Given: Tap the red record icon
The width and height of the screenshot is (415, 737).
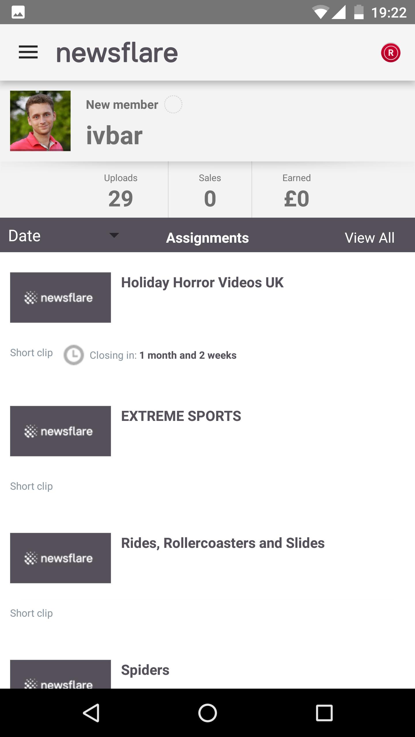Looking at the screenshot, I should [x=391, y=53].
